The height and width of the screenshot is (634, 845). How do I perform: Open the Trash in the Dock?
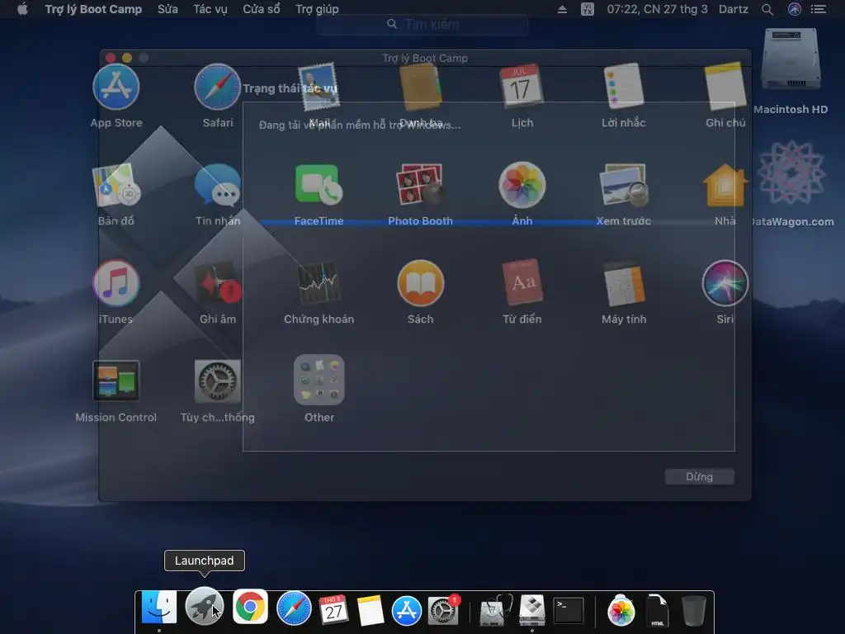693,611
